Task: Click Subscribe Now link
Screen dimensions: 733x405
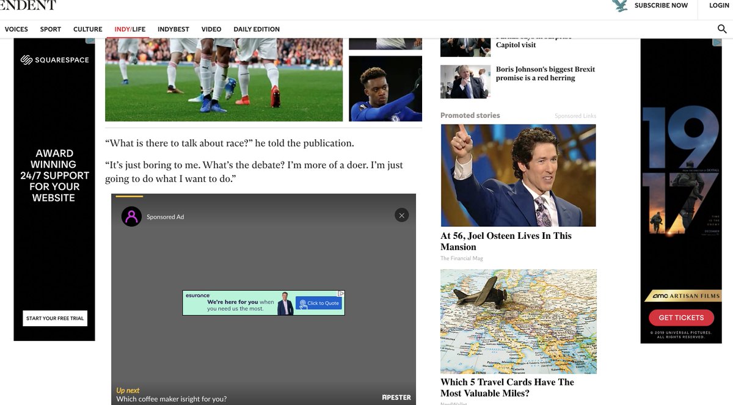Action: [x=661, y=5]
